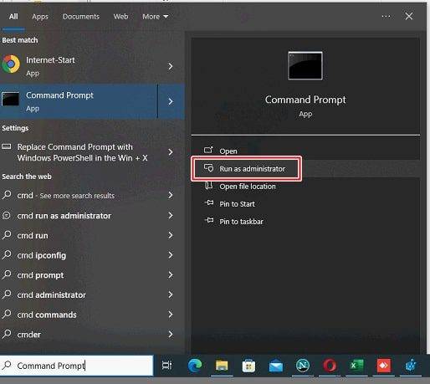Launch File Explorer from the taskbar
The image size is (430, 384).
[x=222, y=366]
